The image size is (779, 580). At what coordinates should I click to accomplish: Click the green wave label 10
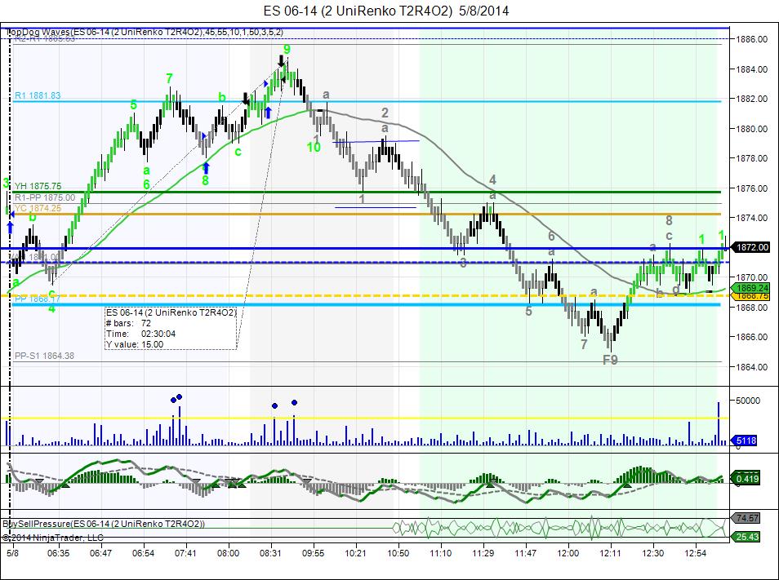(x=314, y=148)
